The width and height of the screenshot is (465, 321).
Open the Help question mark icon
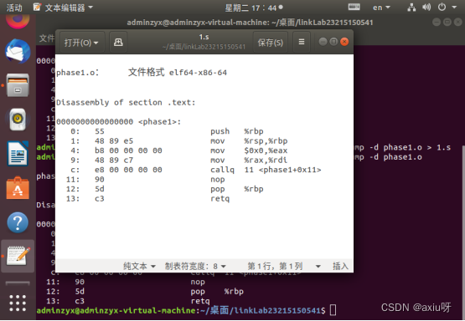pyautogui.click(x=18, y=222)
